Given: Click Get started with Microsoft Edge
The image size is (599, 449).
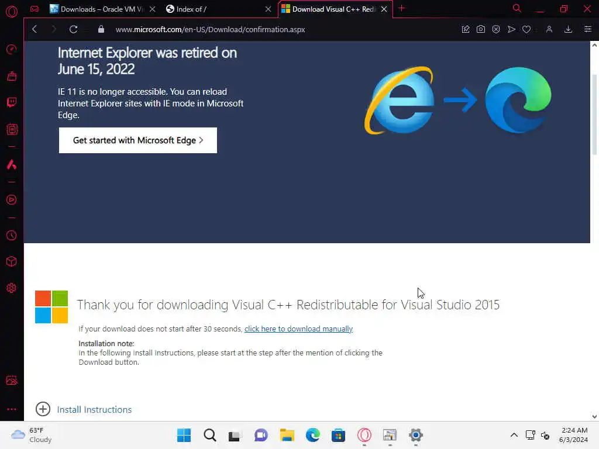Looking at the screenshot, I should click(138, 140).
